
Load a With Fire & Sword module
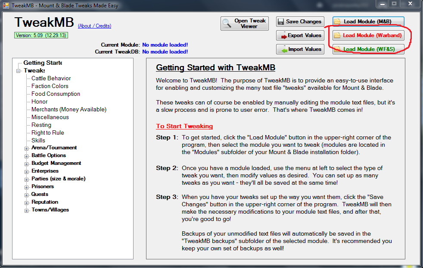point(368,49)
